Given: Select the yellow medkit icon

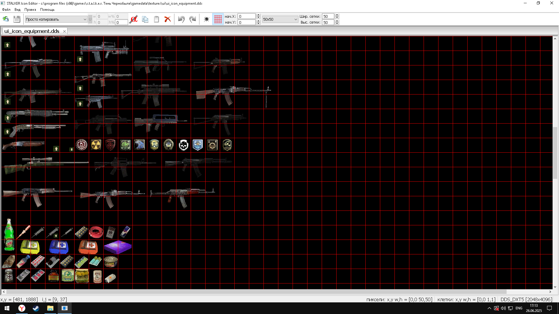Looking at the screenshot, I should tap(30, 247).
